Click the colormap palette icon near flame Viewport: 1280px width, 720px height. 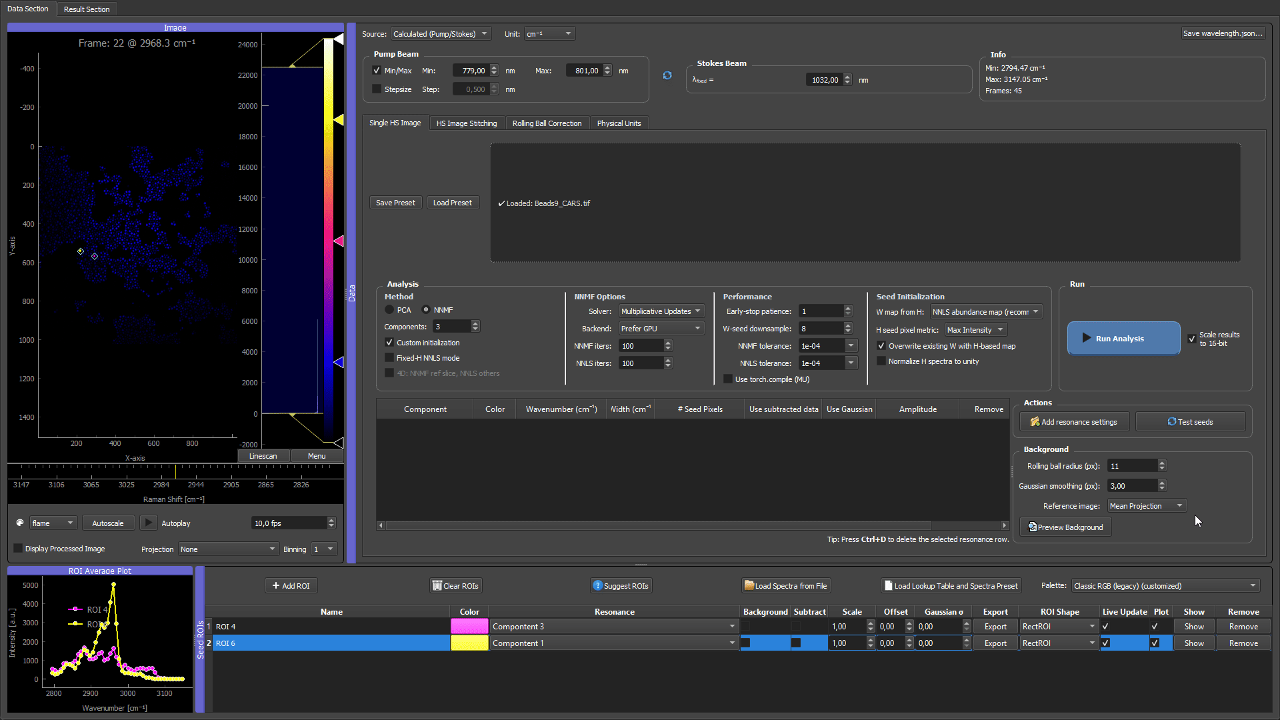point(20,523)
